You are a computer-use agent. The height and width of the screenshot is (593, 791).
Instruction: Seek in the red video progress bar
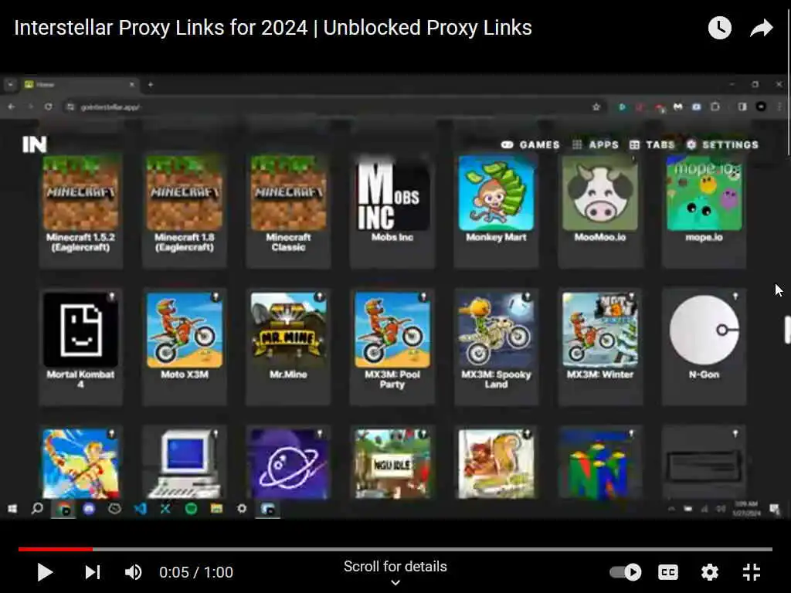tap(395, 549)
